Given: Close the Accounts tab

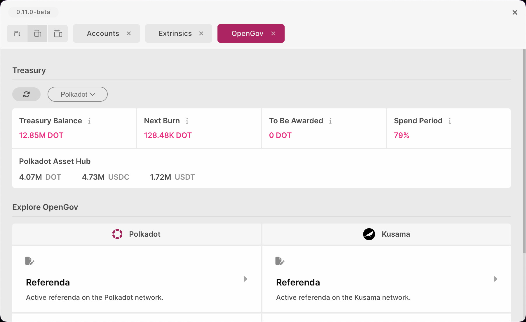Looking at the screenshot, I should pyautogui.click(x=129, y=33).
